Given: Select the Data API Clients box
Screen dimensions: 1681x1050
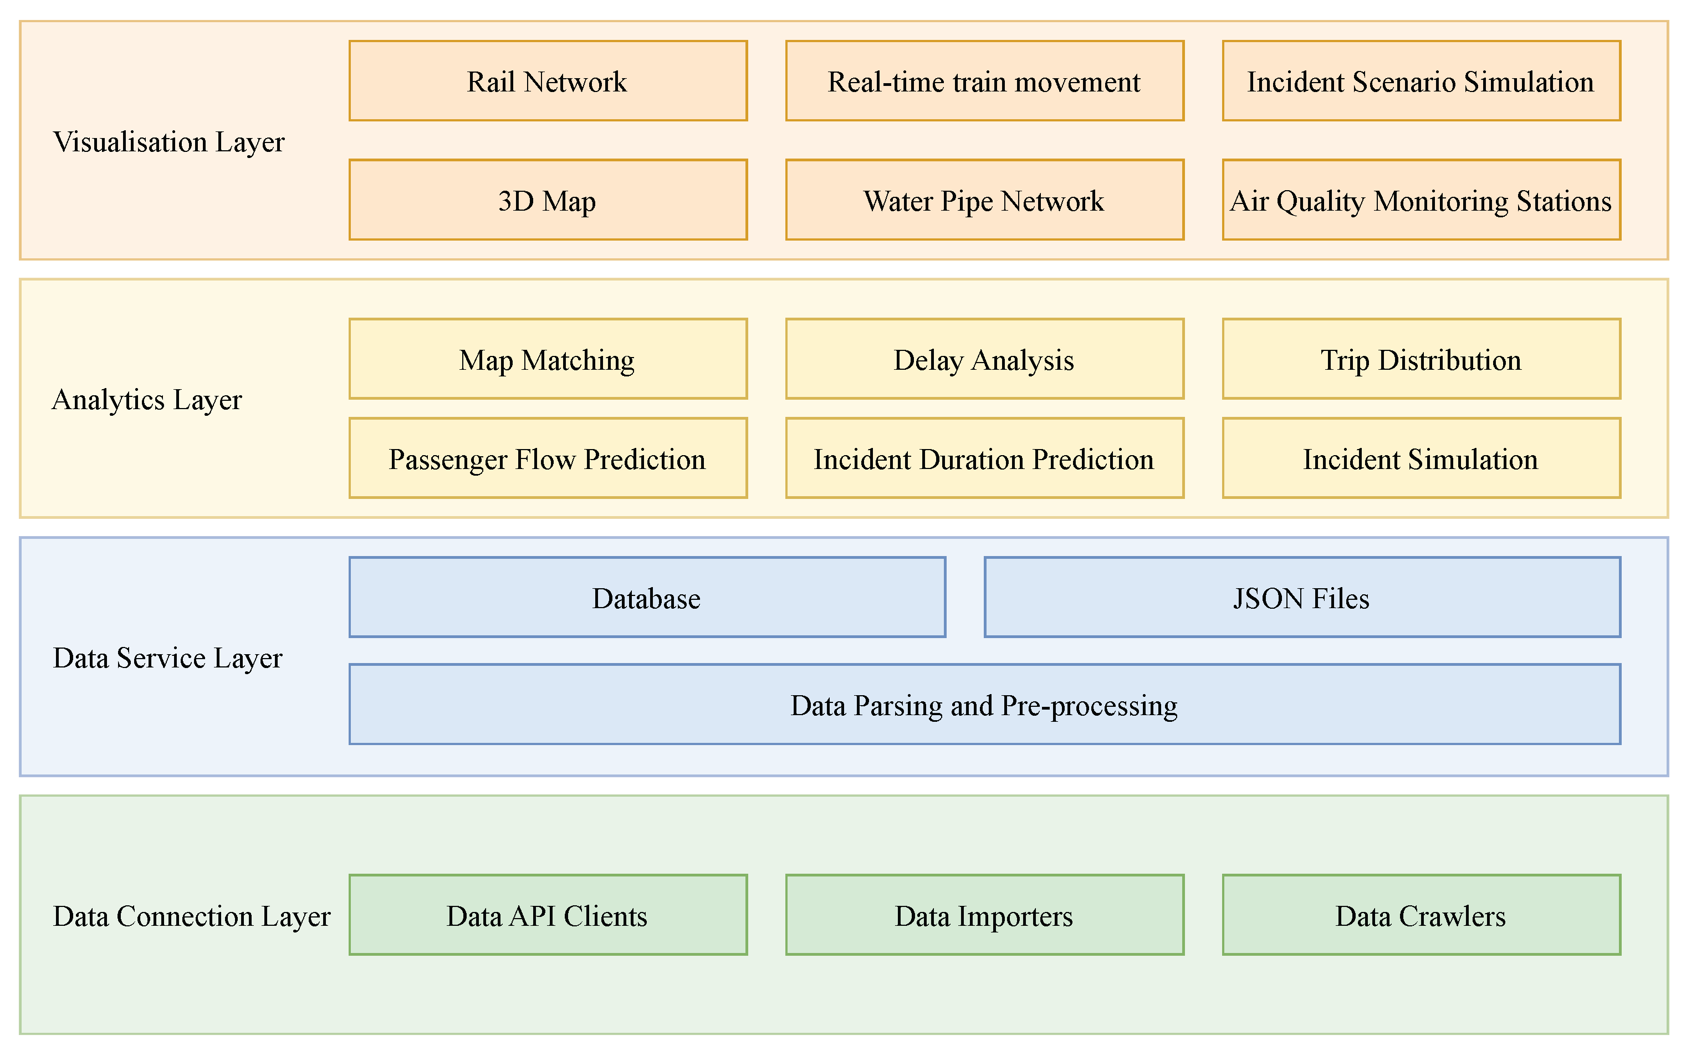Looking at the screenshot, I should (x=548, y=915).
